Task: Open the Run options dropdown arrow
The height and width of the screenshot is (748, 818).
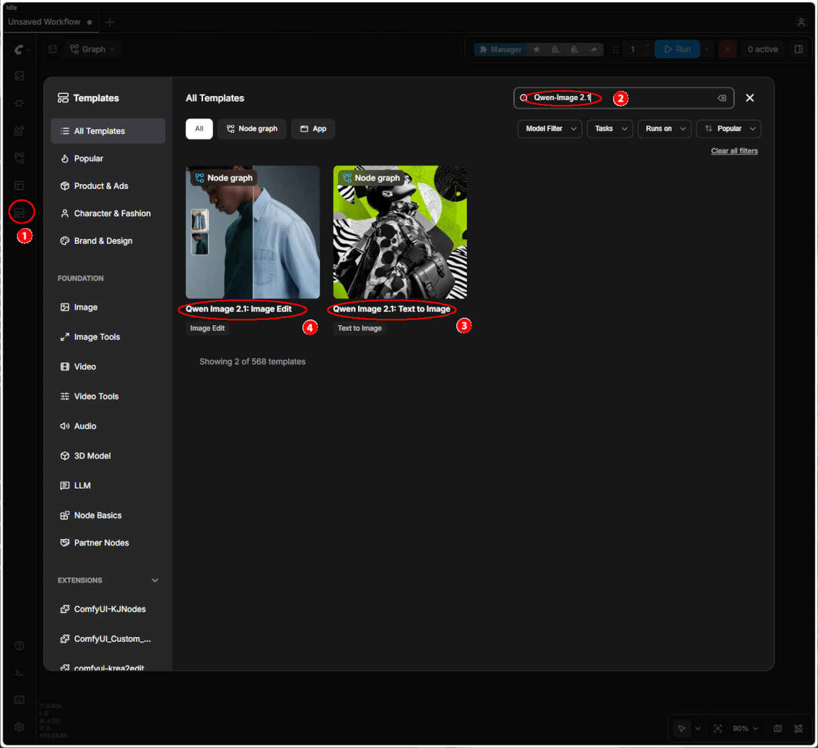Action: click(707, 49)
